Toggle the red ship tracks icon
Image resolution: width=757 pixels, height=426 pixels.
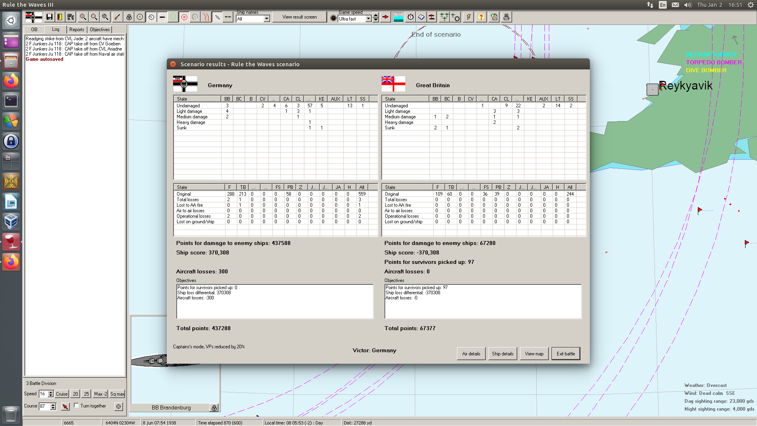coord(206,17)
